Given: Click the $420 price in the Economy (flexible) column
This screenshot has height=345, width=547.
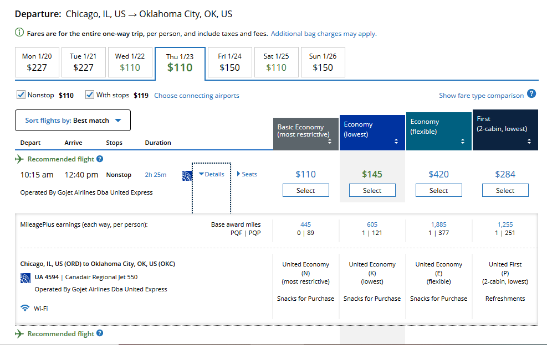Looking at the screenshot, I should click(x=438, y=174).
